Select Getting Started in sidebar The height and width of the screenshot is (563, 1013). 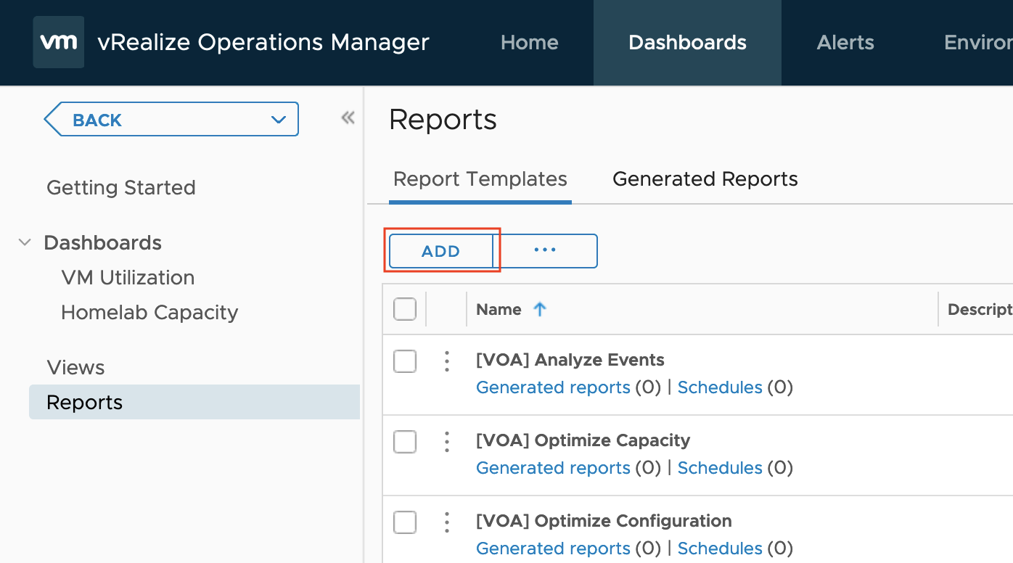[121, 188]
